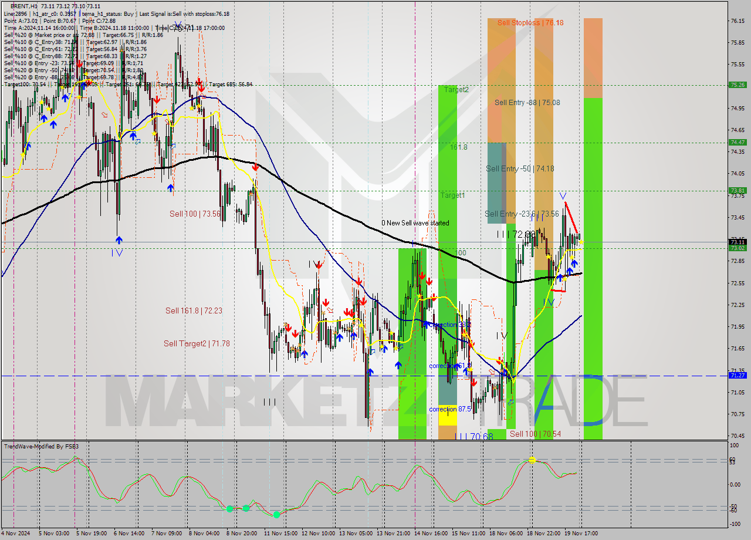Click the 'Sell Entry -88 | 75.08' label
The height and width of the screenshot is (540, 751).
[527, 103]
